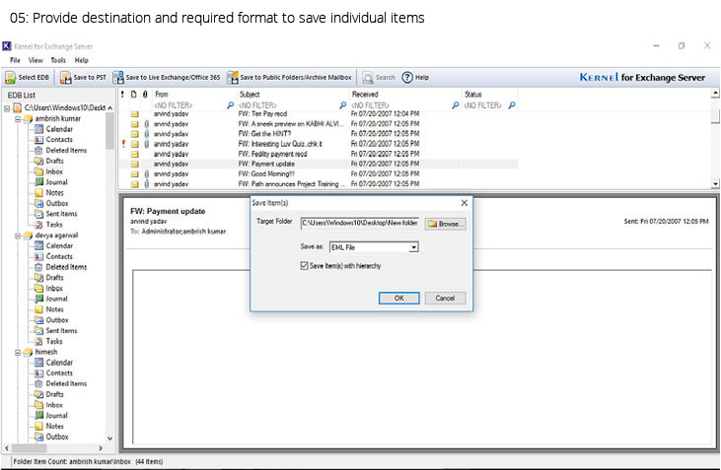
Task: Open ambrish kumar's Outbox folder
Action: 56,204
